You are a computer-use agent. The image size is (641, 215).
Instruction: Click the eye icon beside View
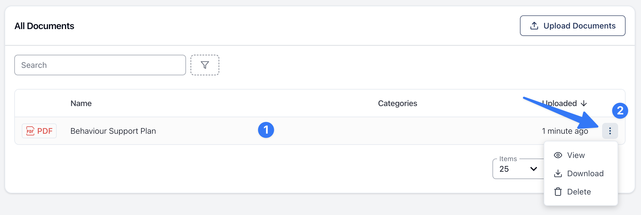pos(558,155)
